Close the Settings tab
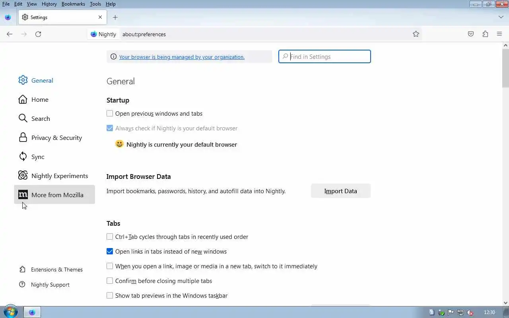Screen dimensions: 509x318 [100, 17]
